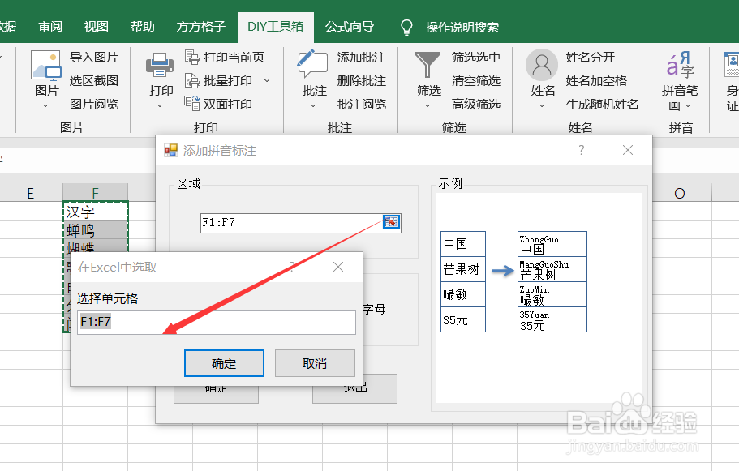Click the range selector icon beside F1:F7
This screenshot has width=739, height=471.
(x=392, y=222)
